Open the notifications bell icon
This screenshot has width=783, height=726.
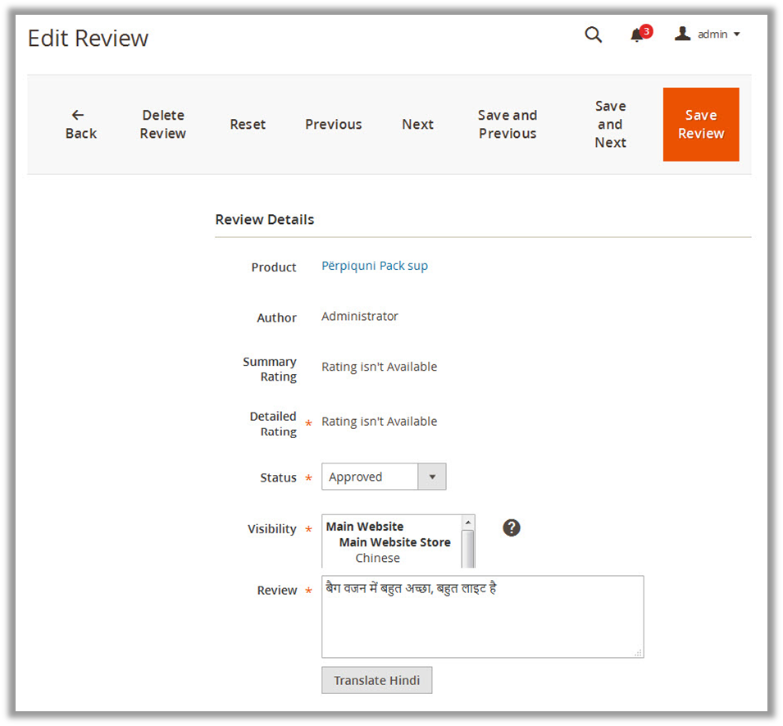click(x=637, y=35)
